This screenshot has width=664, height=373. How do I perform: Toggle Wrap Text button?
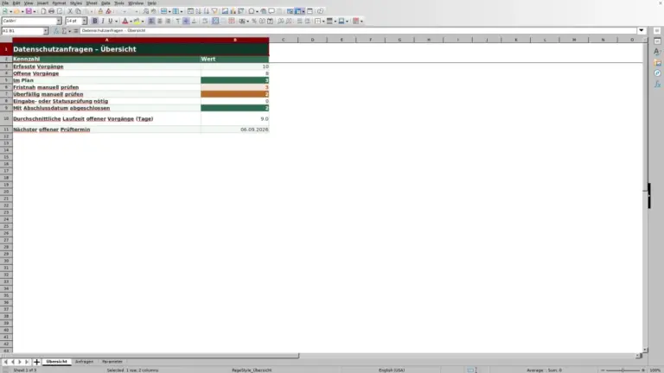tap(205, 21)
